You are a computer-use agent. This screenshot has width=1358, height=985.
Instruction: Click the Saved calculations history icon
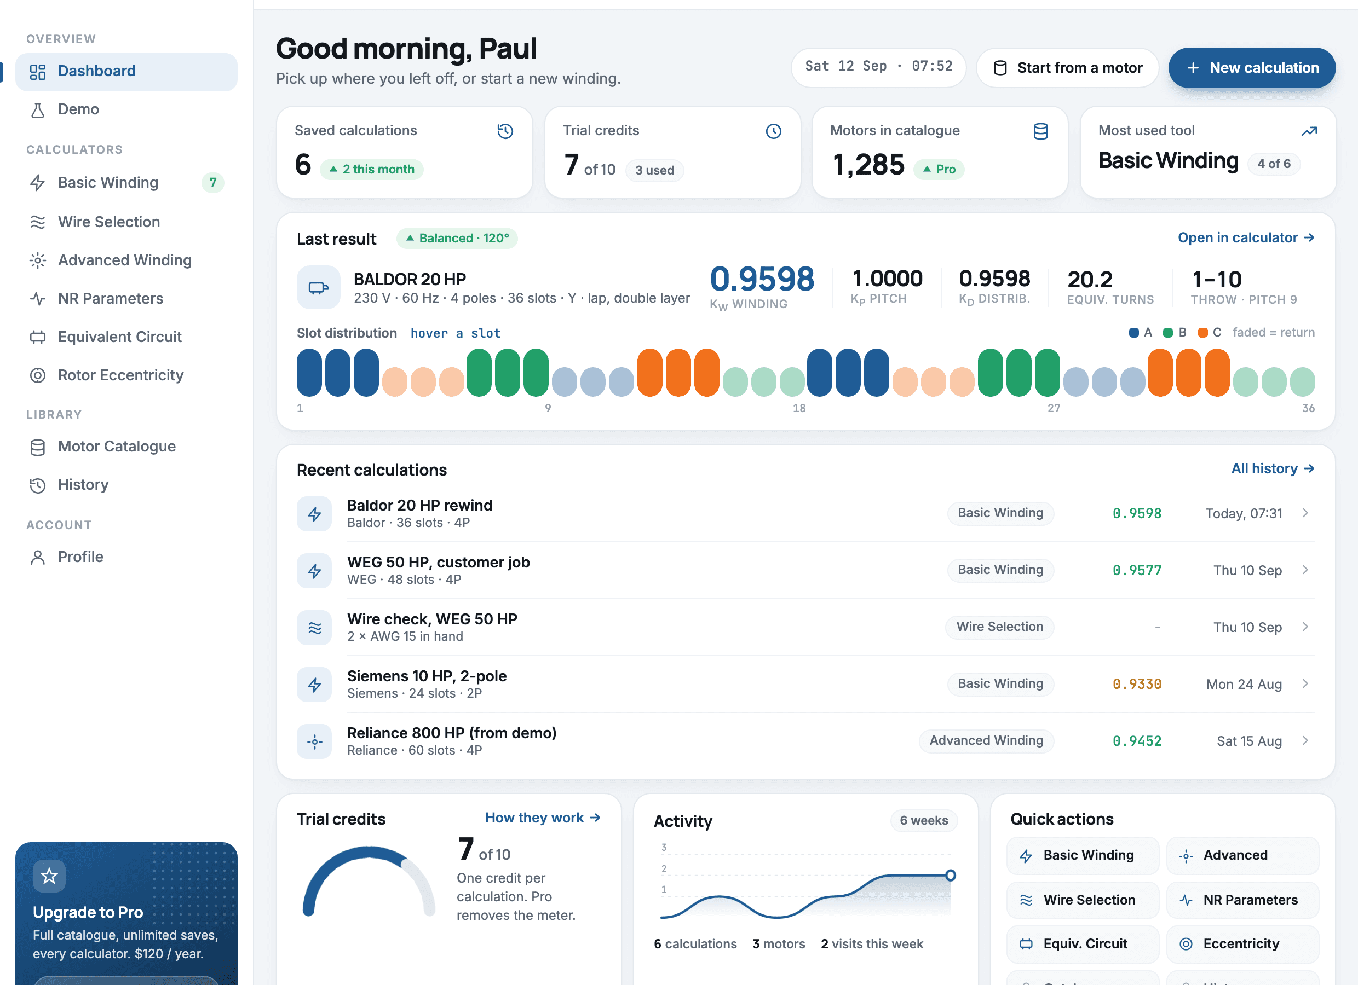click(x=505, y=131)
